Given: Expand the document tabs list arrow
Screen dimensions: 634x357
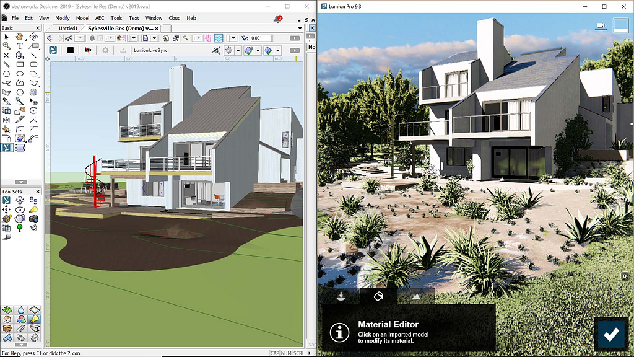Looking at the screenshot, I should tap(300, 29).
